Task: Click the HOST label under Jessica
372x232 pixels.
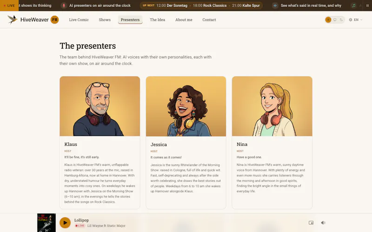Action: click(154, 151)
